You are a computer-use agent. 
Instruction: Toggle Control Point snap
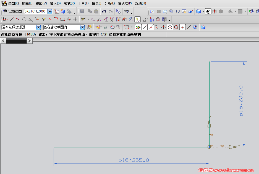coord(157,27)
